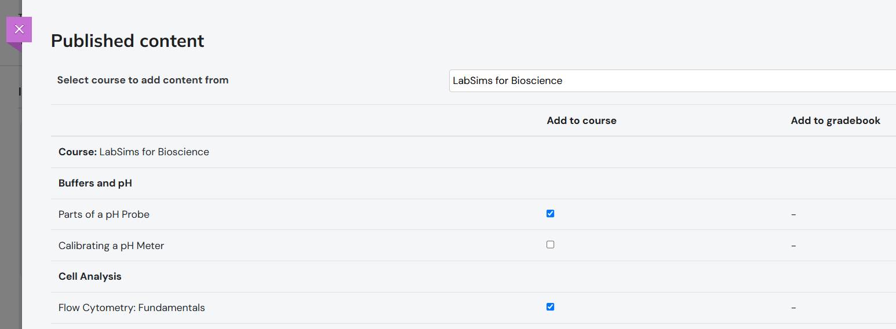Uncheck Flow Cytometry: Fundamentals checkbox
896x329 pixels.
coord(550,307)
